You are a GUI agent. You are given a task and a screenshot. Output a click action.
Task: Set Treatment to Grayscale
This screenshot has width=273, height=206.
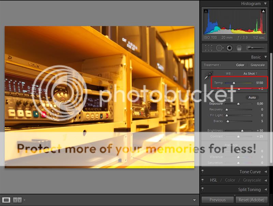coord(258,65)
